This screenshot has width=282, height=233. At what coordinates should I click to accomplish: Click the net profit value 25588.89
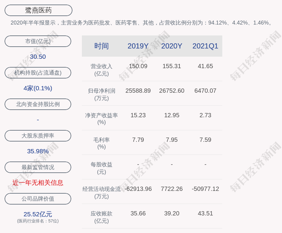[138, 91]
